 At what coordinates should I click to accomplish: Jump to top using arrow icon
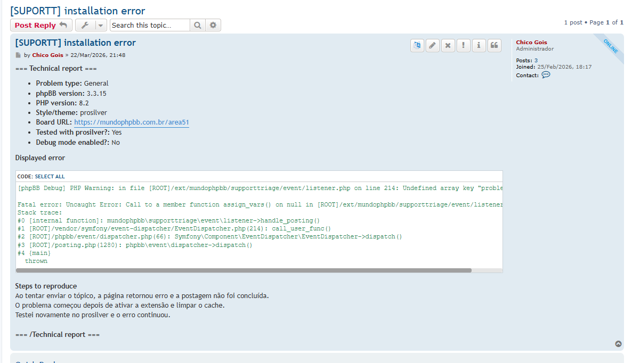[x=618, y=344]
